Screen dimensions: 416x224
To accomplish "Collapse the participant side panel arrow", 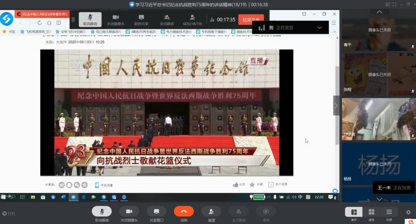I will (x=336, y=106).
